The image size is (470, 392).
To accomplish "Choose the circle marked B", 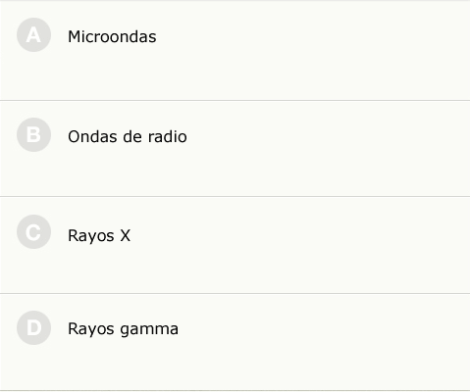I will click(33, 134).
